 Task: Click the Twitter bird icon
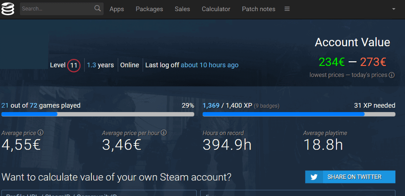click(314, 177)
